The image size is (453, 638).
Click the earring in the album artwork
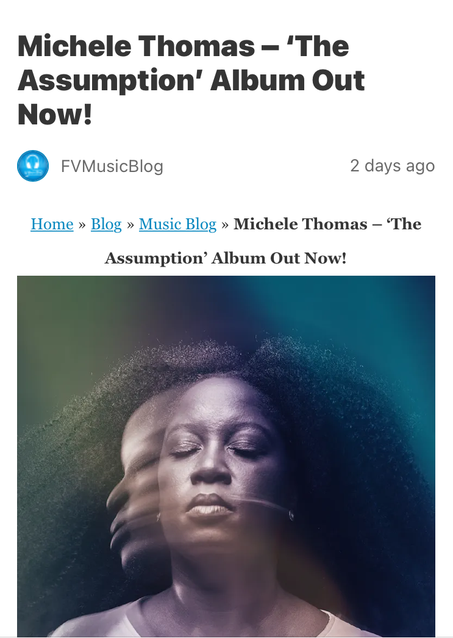(291, 515)
